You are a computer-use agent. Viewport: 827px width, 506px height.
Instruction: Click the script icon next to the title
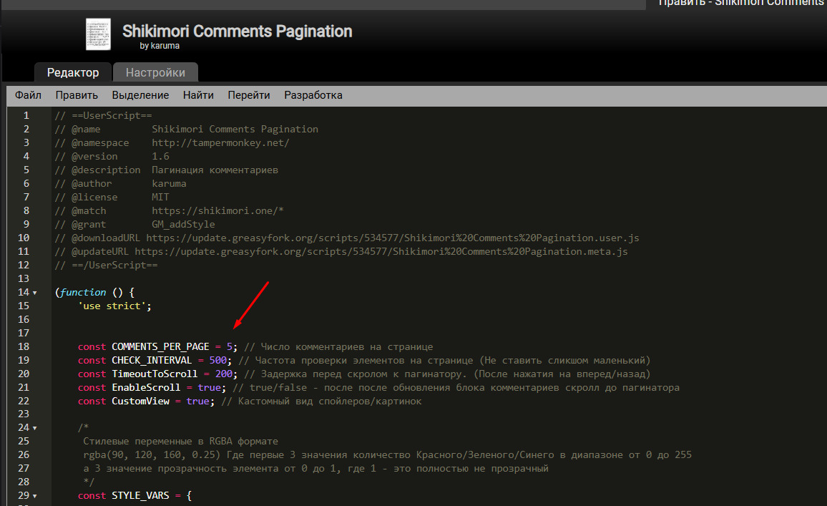pyautogui.click(x=99, y=34)
